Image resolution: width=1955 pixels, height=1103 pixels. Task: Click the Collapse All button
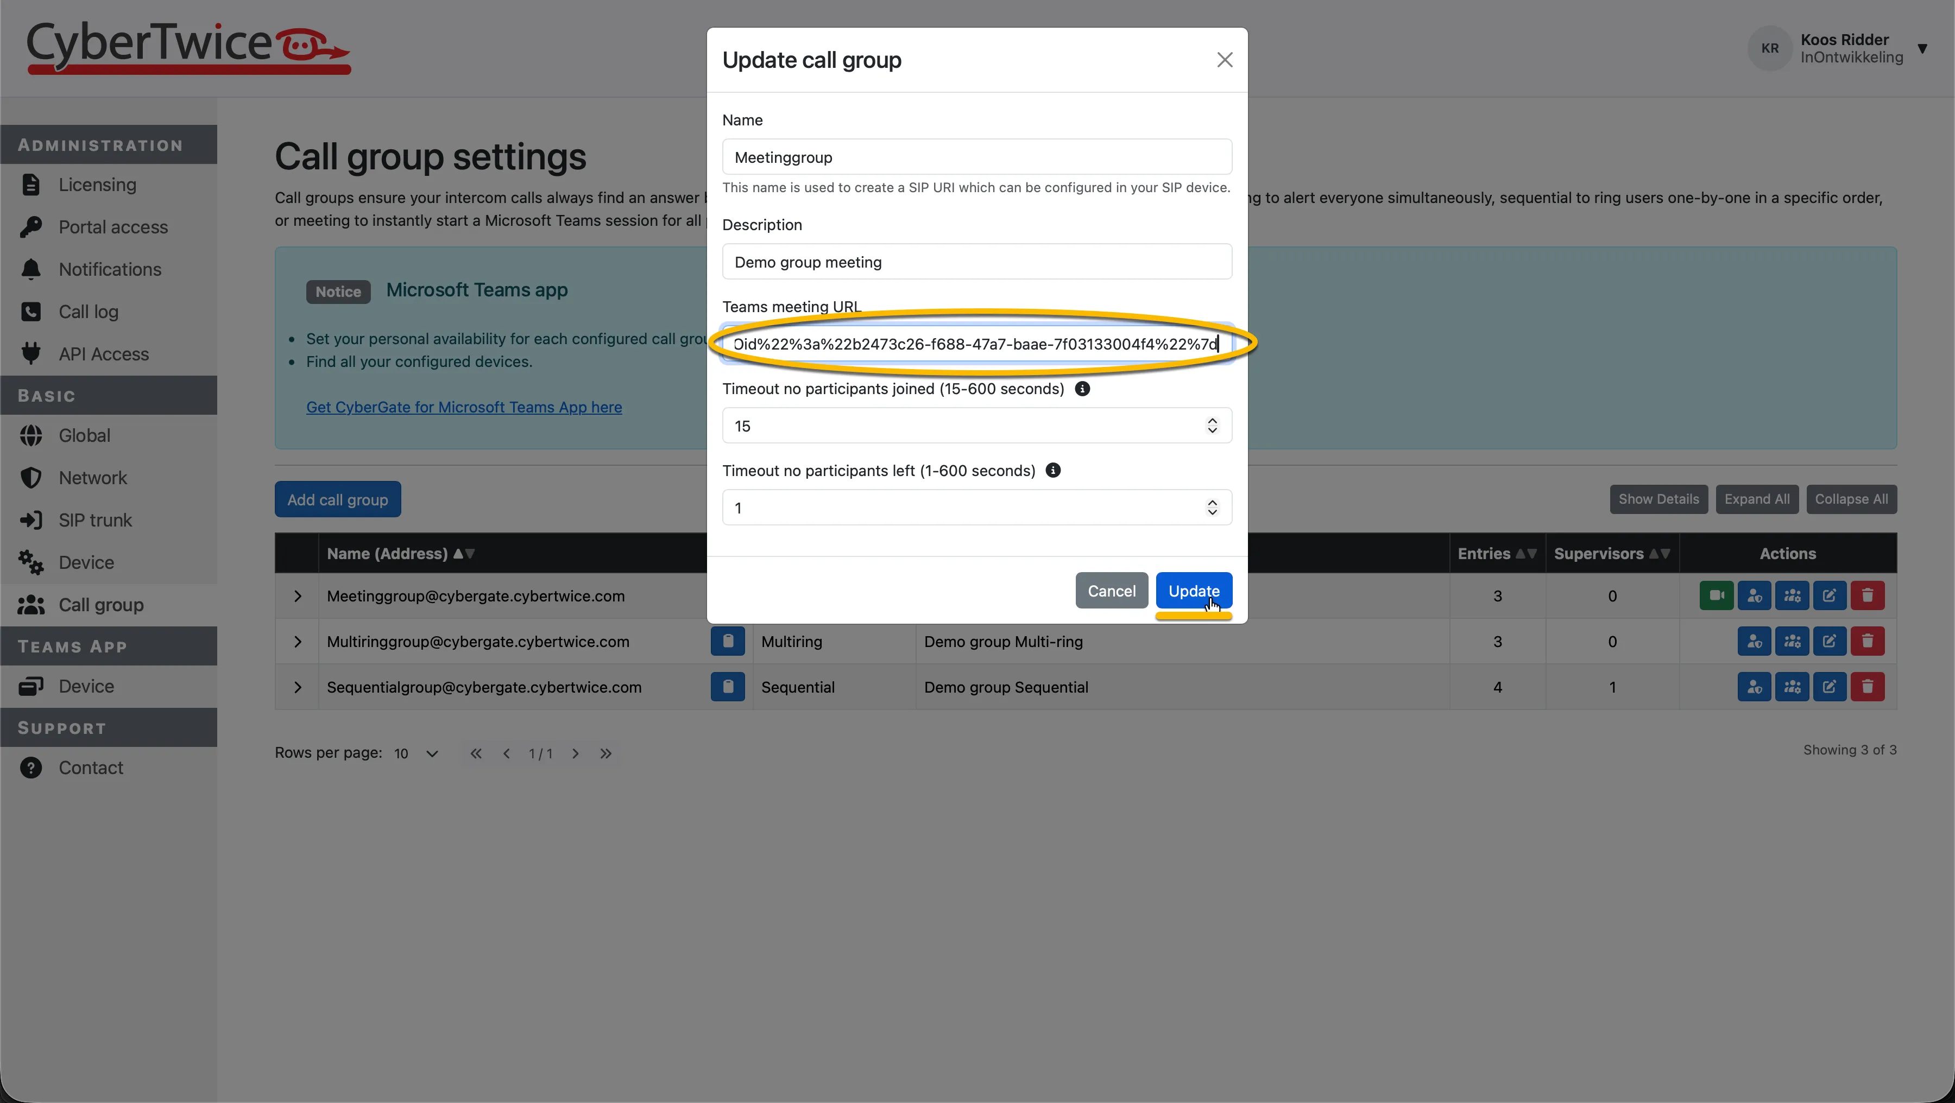[x=1851, y=499]
